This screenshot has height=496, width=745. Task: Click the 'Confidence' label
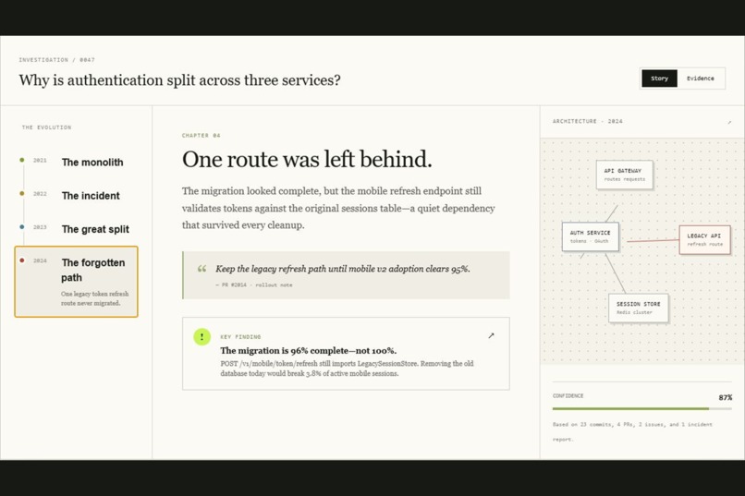click(x=568, y=395)
